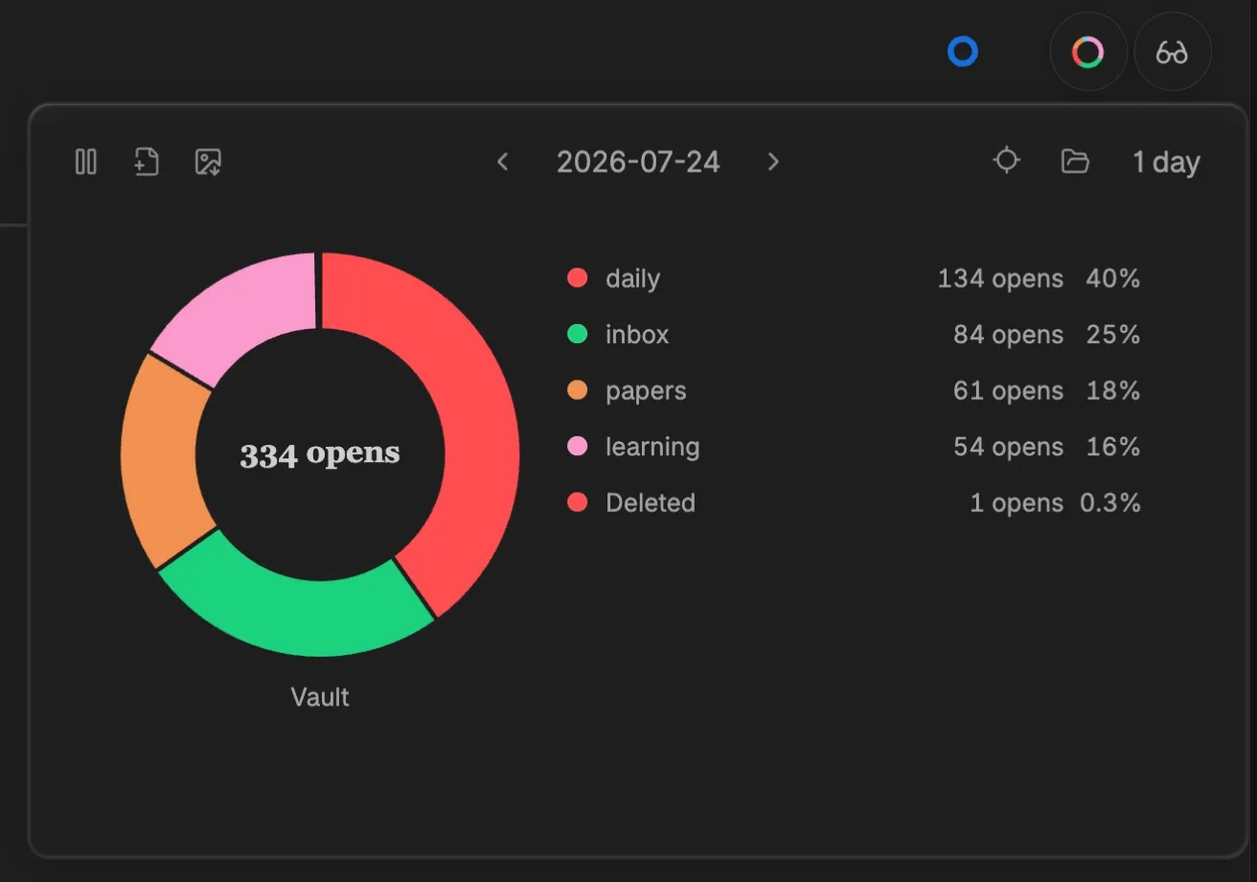Click the 54 opens value
The width and height of the screenshot is (1257, 882).
(x=1008, y=447)
